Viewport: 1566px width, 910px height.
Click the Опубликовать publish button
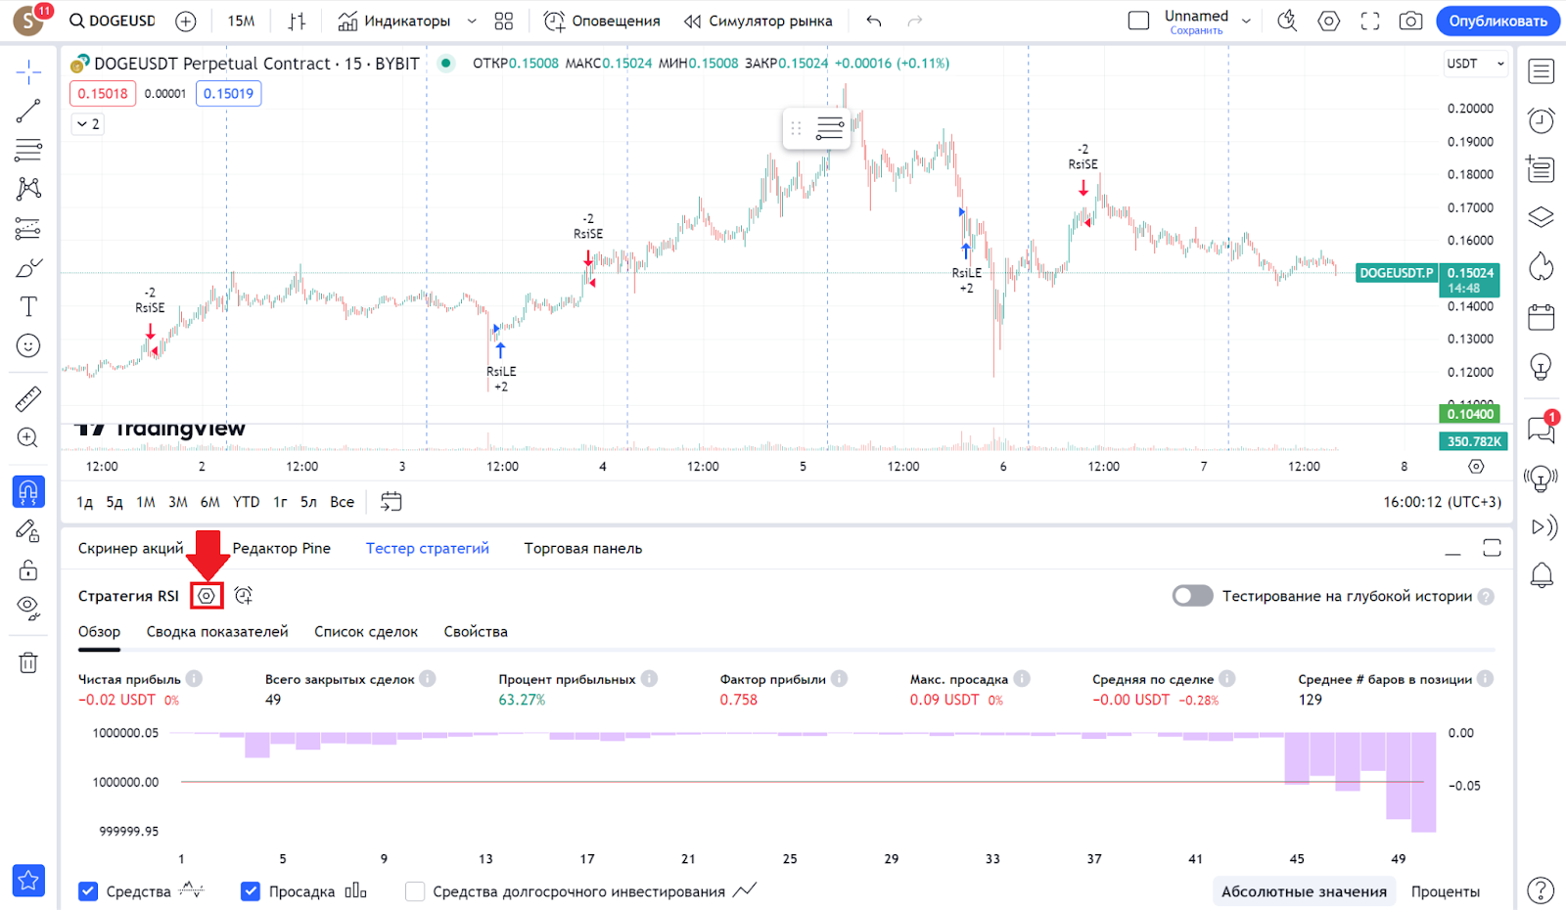(1497, 21)
